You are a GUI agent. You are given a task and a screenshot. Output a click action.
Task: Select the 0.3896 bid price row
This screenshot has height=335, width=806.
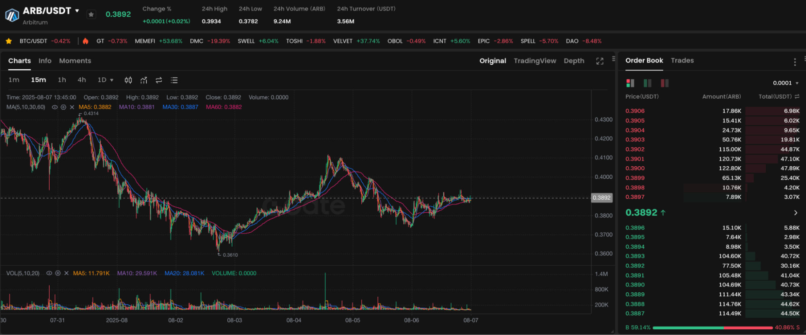tap(712, 227)
